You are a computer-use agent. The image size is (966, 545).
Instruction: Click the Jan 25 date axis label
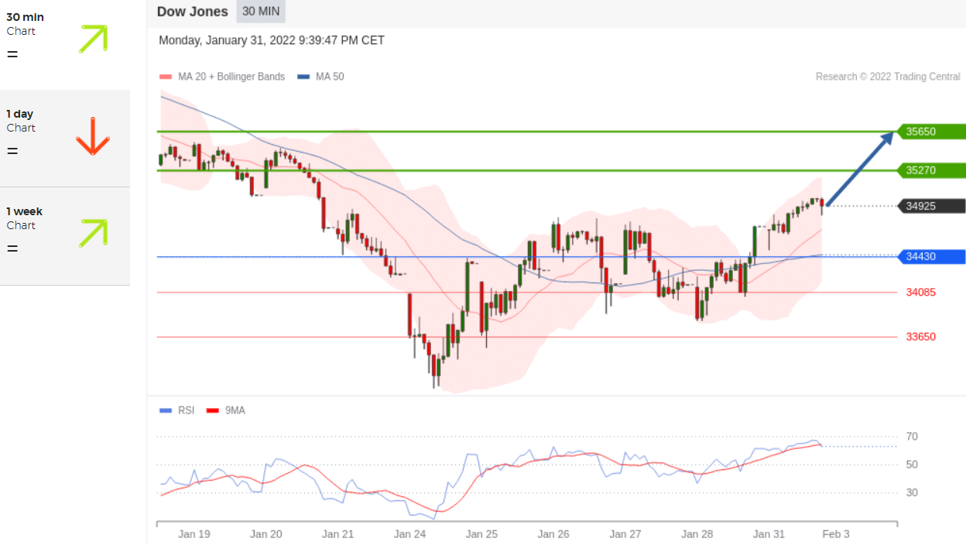pos(481,534)
